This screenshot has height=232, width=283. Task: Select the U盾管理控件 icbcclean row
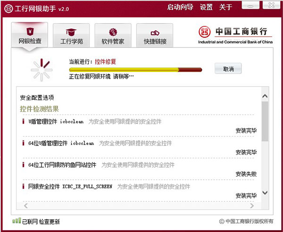(139, 126)
